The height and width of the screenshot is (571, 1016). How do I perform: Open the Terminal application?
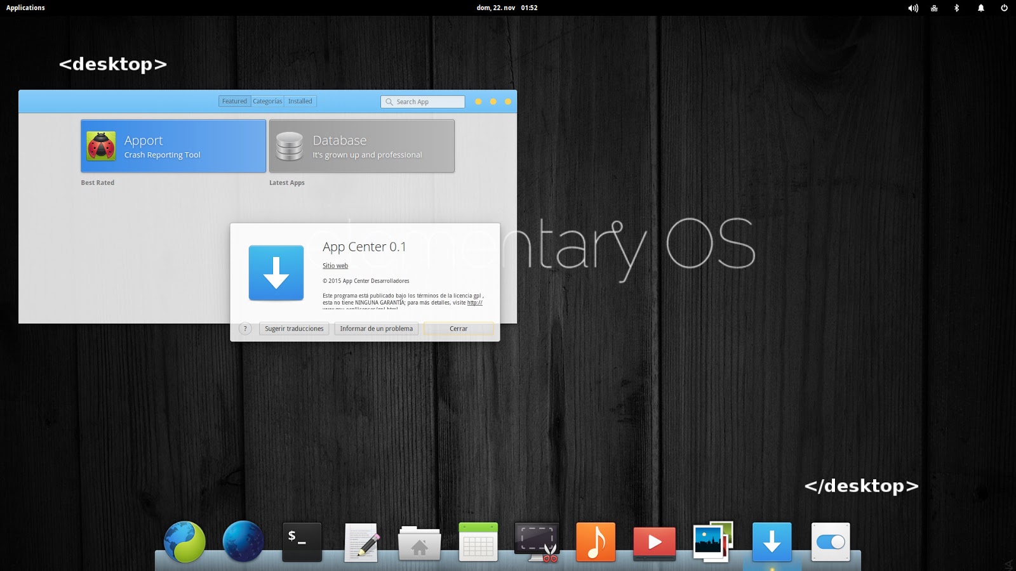click(302, 542)
